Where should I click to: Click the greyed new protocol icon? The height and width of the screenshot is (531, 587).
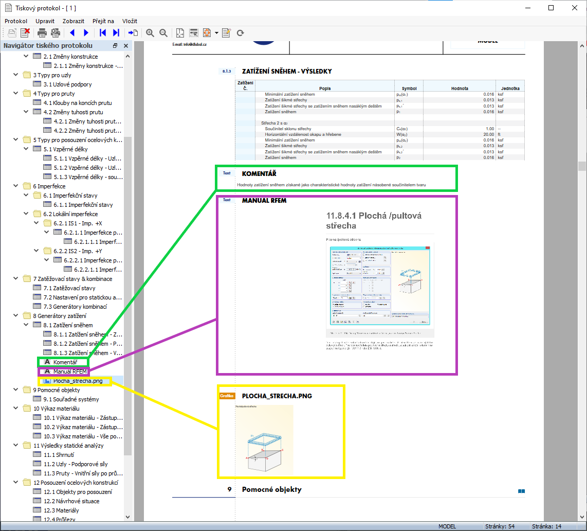12,33
